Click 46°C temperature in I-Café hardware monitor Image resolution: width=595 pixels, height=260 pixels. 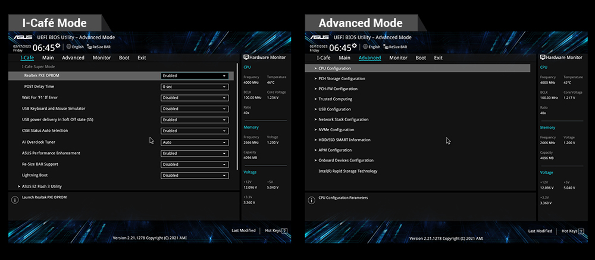271,83
